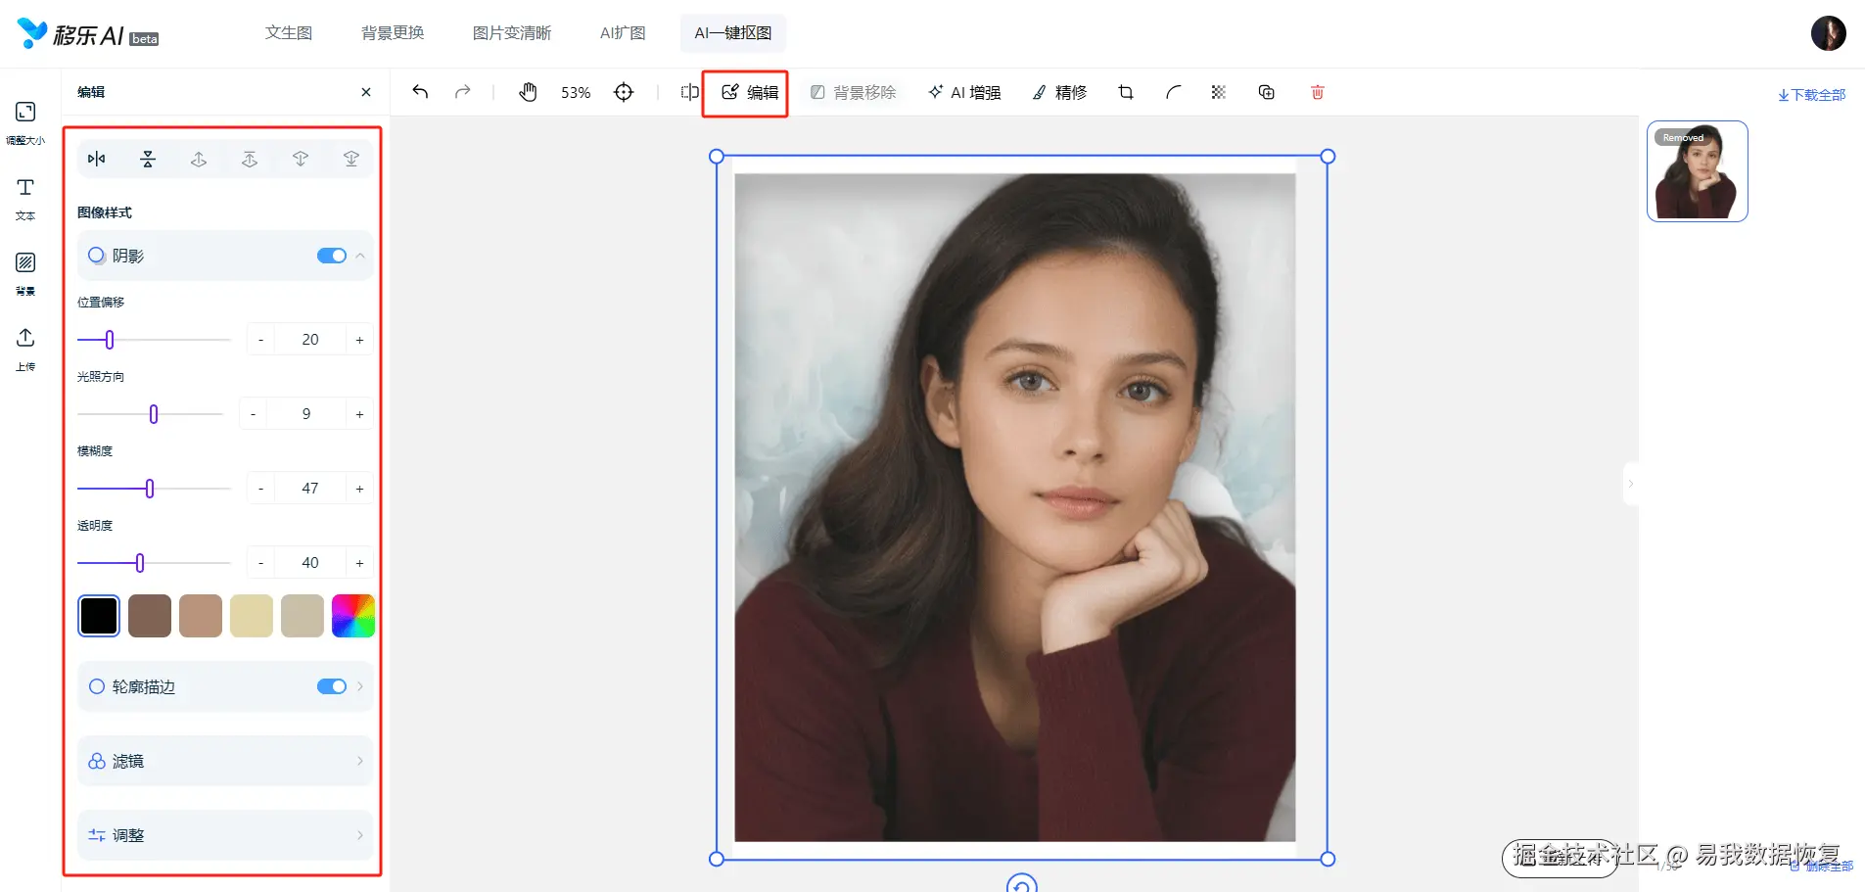This screenshot has height=892, width=1865.
Task: Expand the 调整 adjustments section
Action: pos(225,835)
